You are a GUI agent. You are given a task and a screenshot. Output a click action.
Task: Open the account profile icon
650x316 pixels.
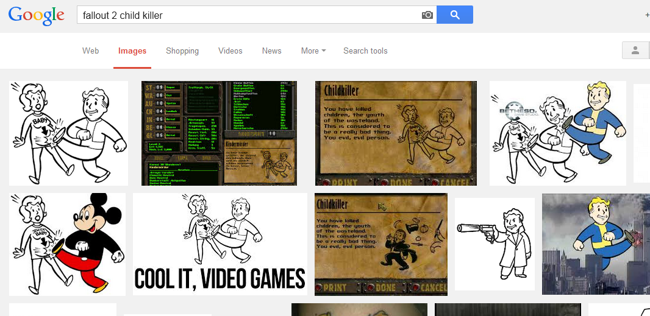click(x=635, y=51)
